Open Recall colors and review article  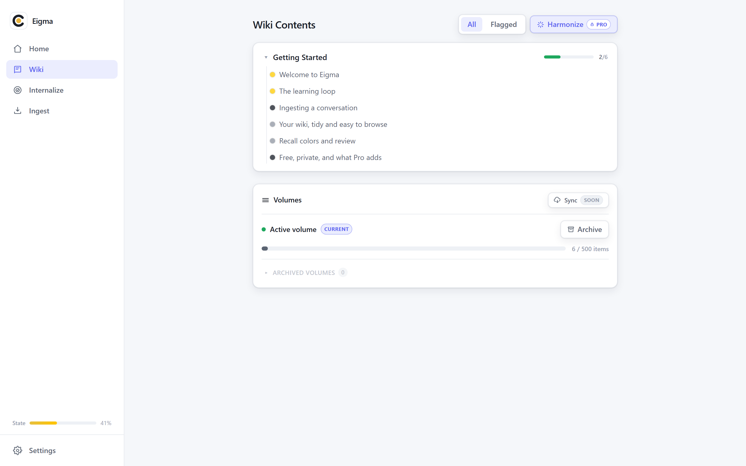317,141
